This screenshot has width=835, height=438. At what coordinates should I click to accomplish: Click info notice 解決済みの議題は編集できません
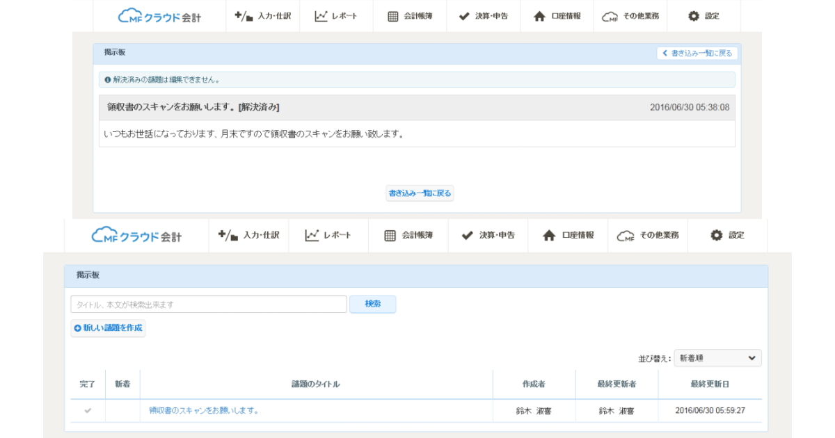pyautogui.click(x=417, y=79)
